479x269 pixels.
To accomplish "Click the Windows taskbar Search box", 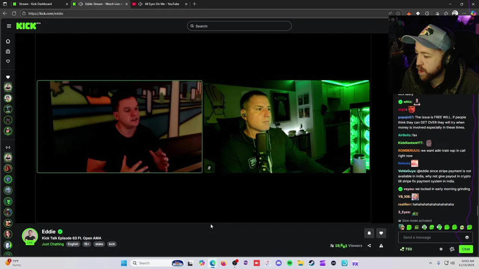I will pos(158,263).
